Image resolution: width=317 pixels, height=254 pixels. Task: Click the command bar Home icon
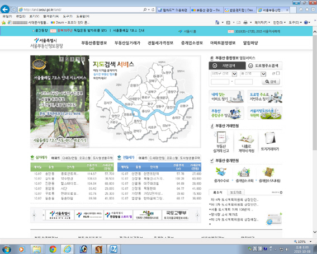(217, 22)
